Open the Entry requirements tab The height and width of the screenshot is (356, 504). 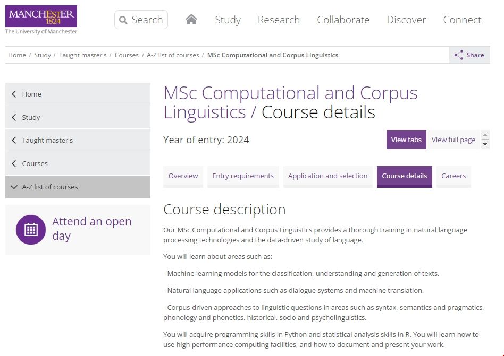pyautogui.click(x=242, y=176)
